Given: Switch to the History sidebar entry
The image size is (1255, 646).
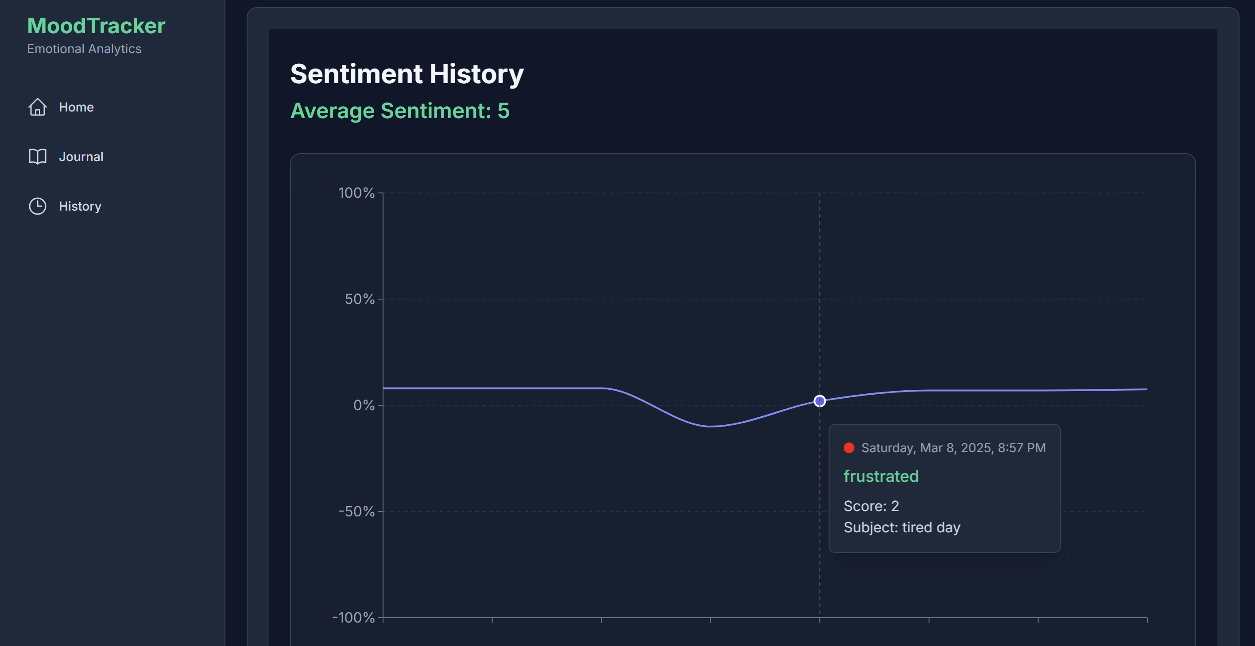Looking at the screenshot, I should 79,206.
